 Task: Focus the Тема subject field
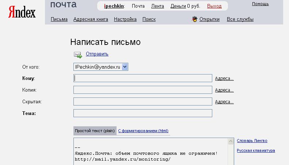142,113
